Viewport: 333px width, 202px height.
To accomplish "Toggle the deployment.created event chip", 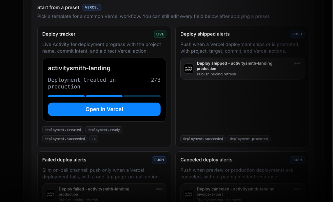I will click(x=63, y=130).
